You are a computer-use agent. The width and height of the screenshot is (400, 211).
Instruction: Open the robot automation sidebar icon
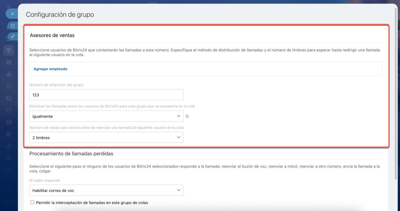pyautogui.click(x=9, y=62)
